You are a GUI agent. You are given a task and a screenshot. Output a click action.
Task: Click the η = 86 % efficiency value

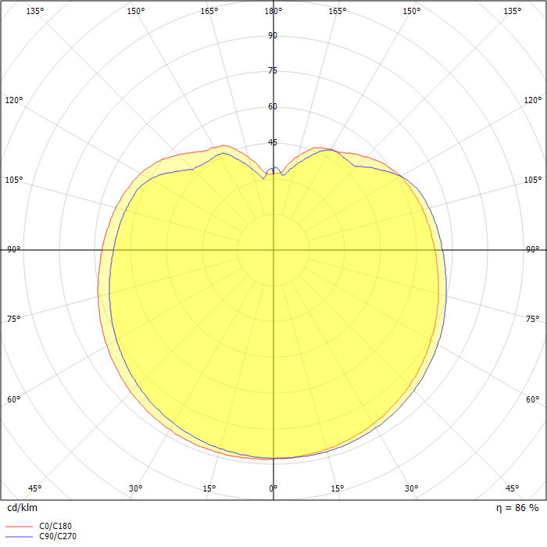(x=517, y=508)
